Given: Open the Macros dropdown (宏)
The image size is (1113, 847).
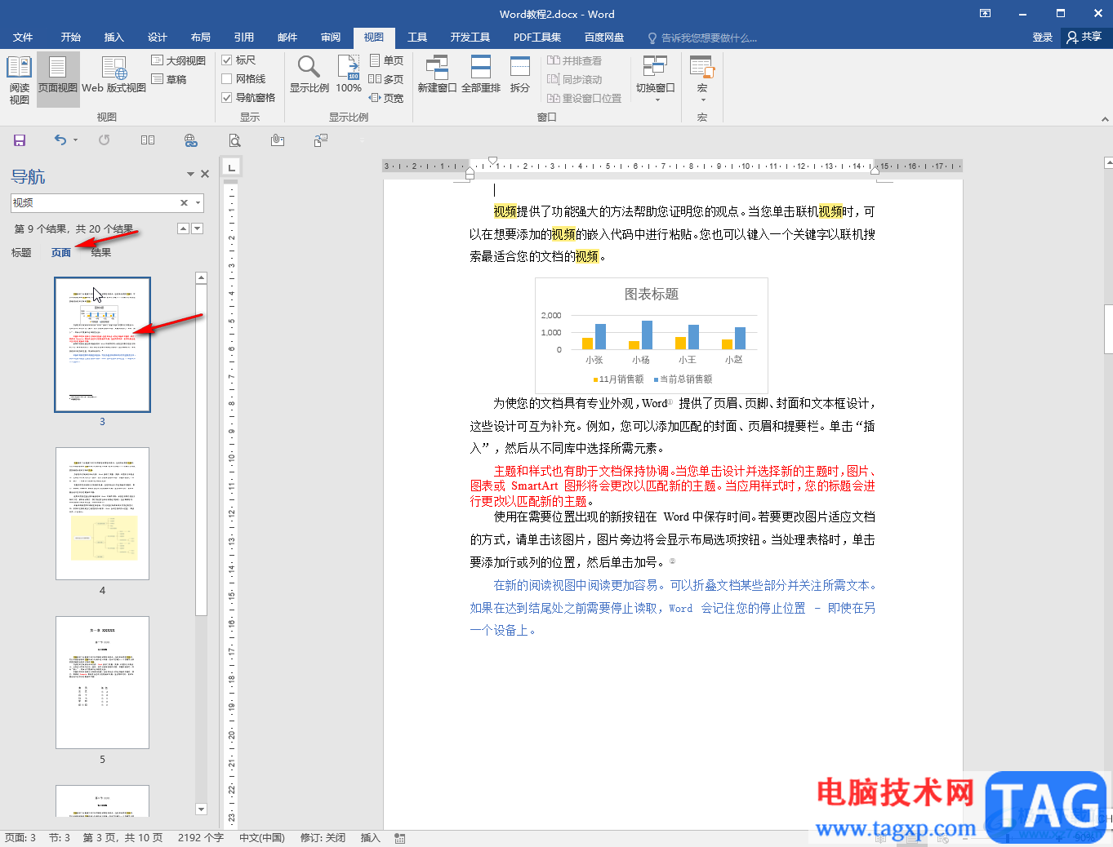Looking at the screenshot, I should tap(702, 78).
